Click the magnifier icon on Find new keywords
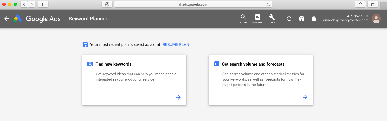Image resolution: width=387 pixels, height=121 pixels. point(90,64)
